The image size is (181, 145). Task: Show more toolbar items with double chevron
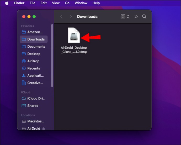(136, 17)
